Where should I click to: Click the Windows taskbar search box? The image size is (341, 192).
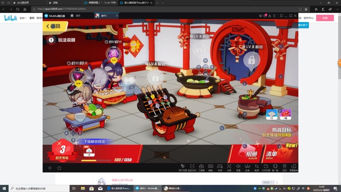tap(39, 188)
